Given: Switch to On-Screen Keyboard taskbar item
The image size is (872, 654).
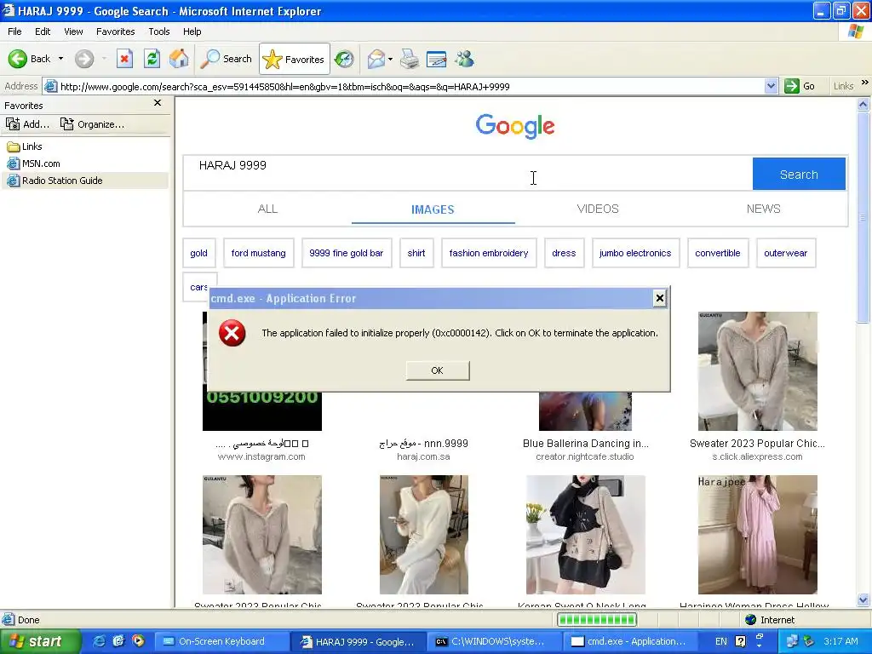Looking at the screenshot, I should [x=221, y=641].
